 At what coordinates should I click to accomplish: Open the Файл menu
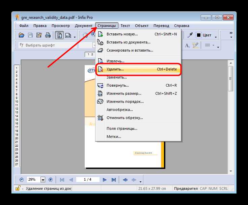coord(24,26)
